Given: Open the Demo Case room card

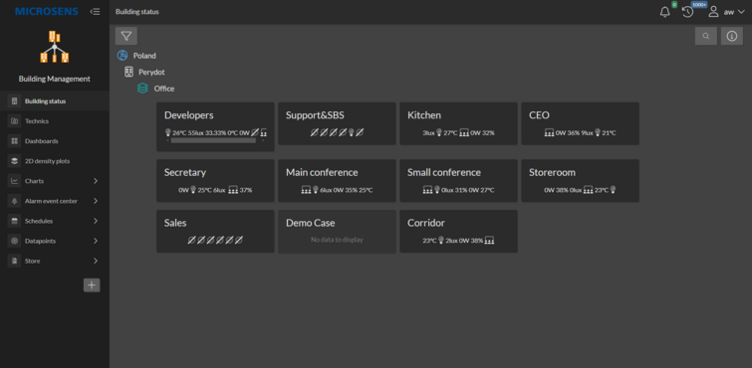Looking at the screenshot, I should click(337, 231).
